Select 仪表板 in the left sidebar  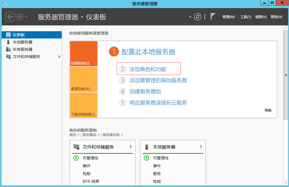coord(19,35)
